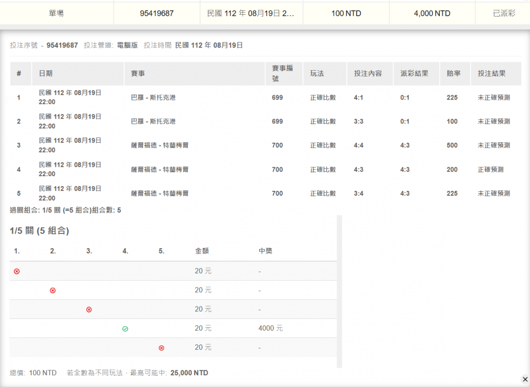
Task: Click the 中獎 column header
Action: 265,251
